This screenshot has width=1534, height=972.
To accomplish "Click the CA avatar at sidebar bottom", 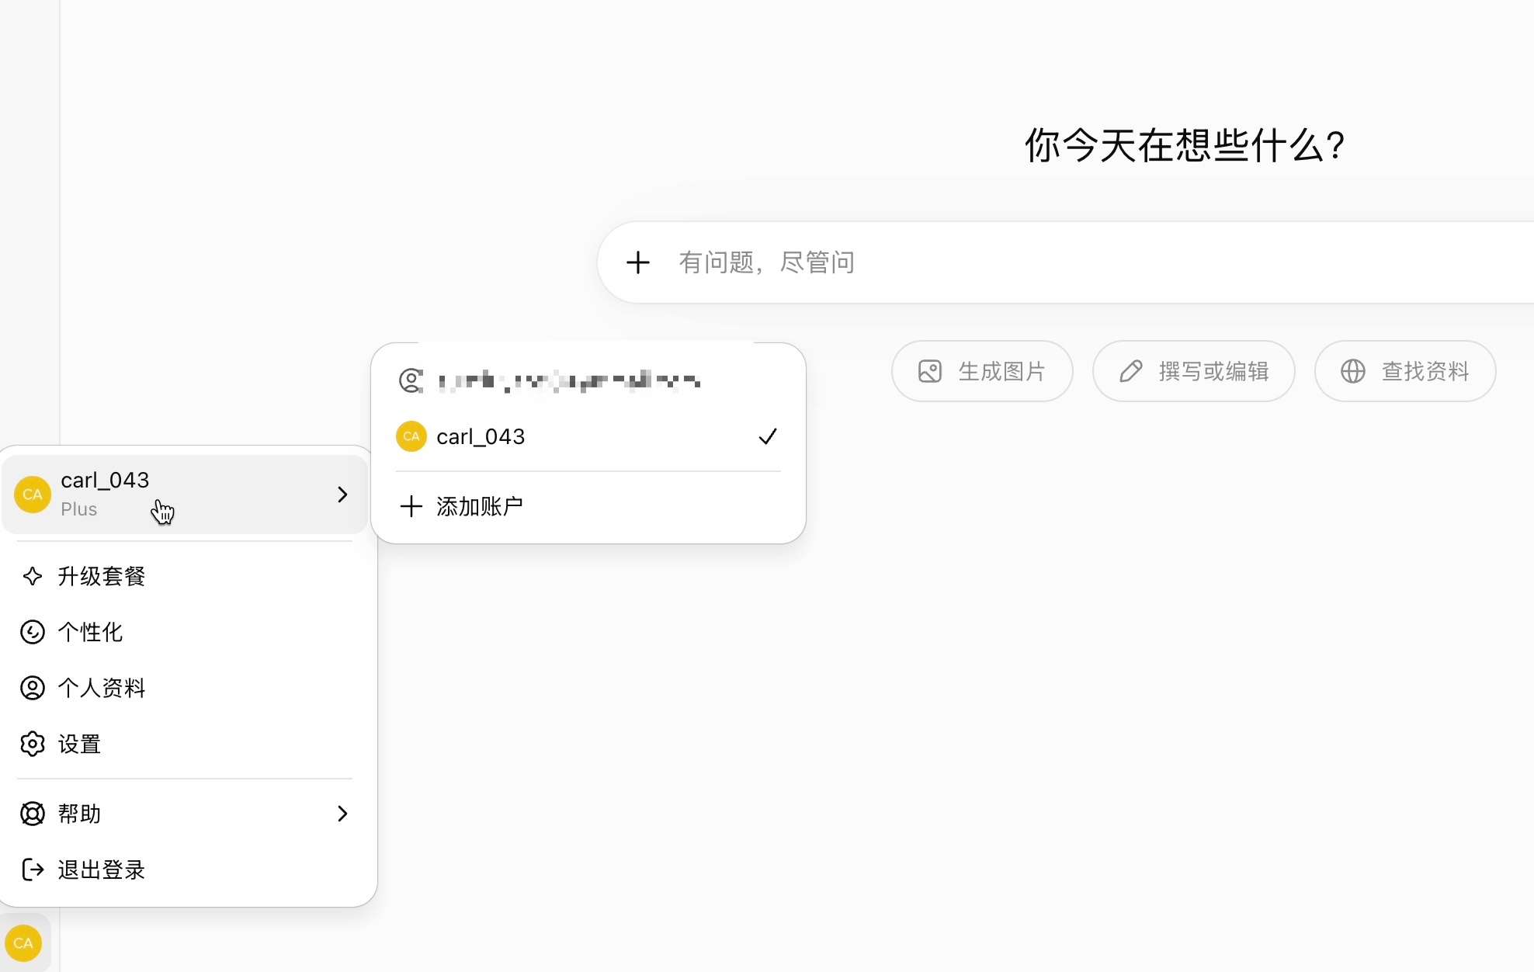I will tap(23, 943).
